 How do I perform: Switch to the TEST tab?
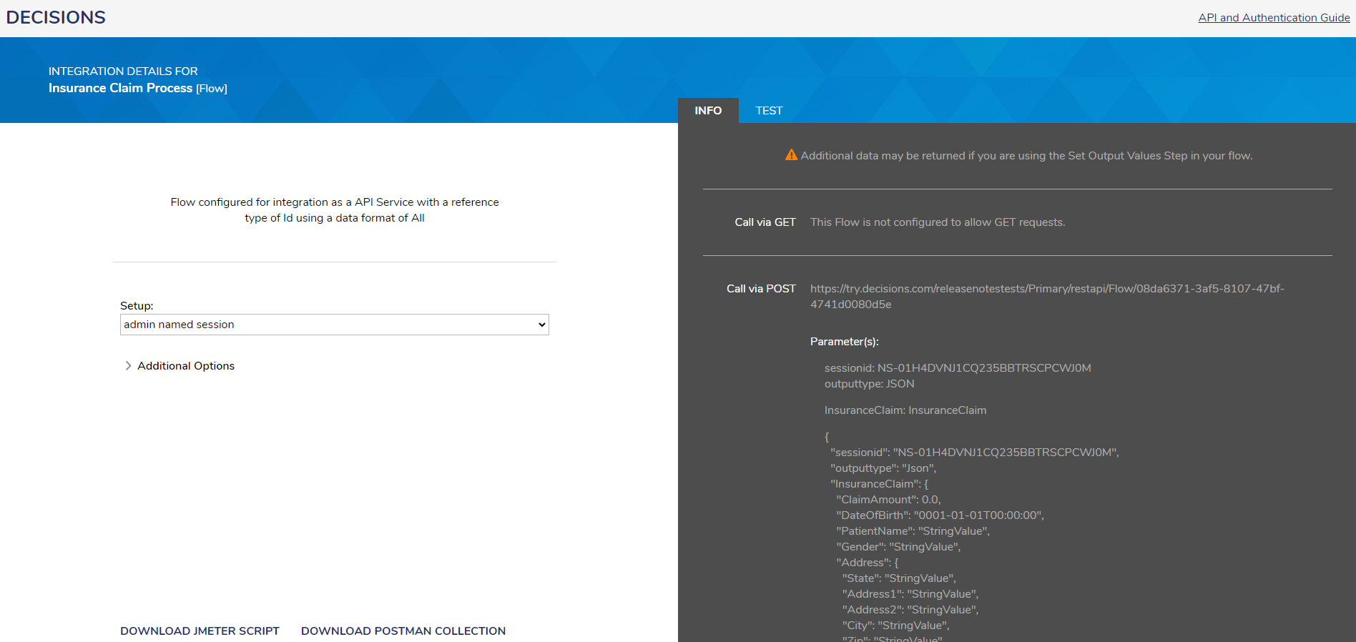click(769, 111)
